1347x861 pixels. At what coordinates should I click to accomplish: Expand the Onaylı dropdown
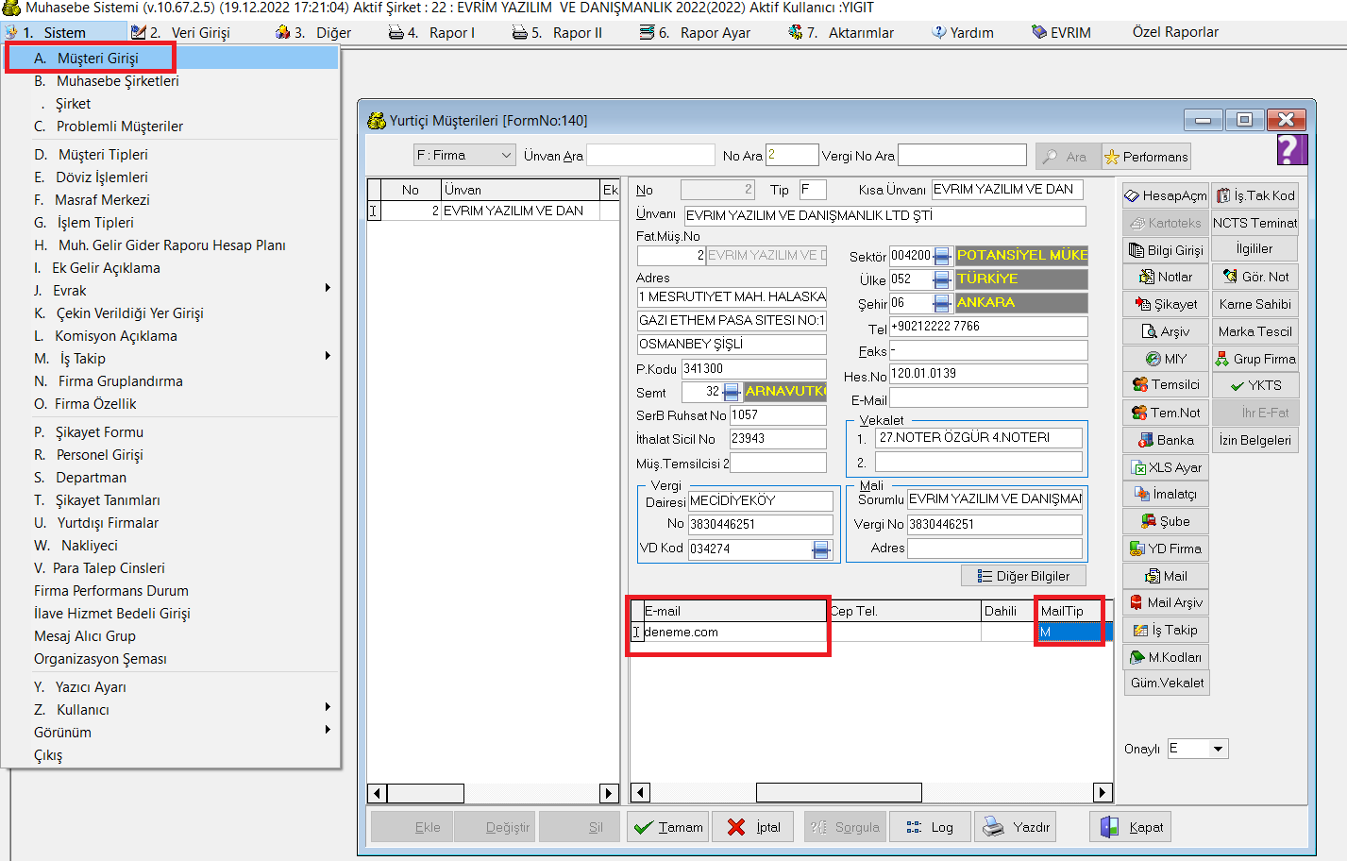tap(1219, 749)
